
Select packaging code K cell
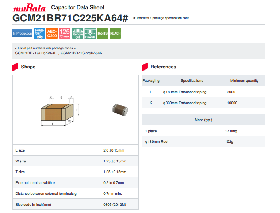[151, 103]
